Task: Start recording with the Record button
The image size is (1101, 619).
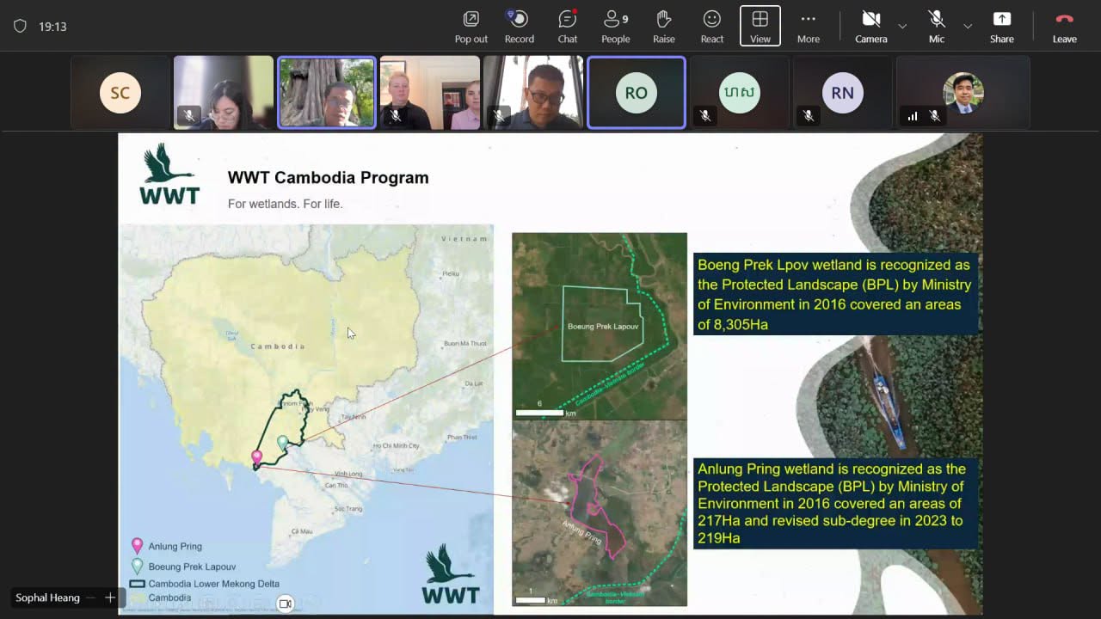Action: click(519, 27)
